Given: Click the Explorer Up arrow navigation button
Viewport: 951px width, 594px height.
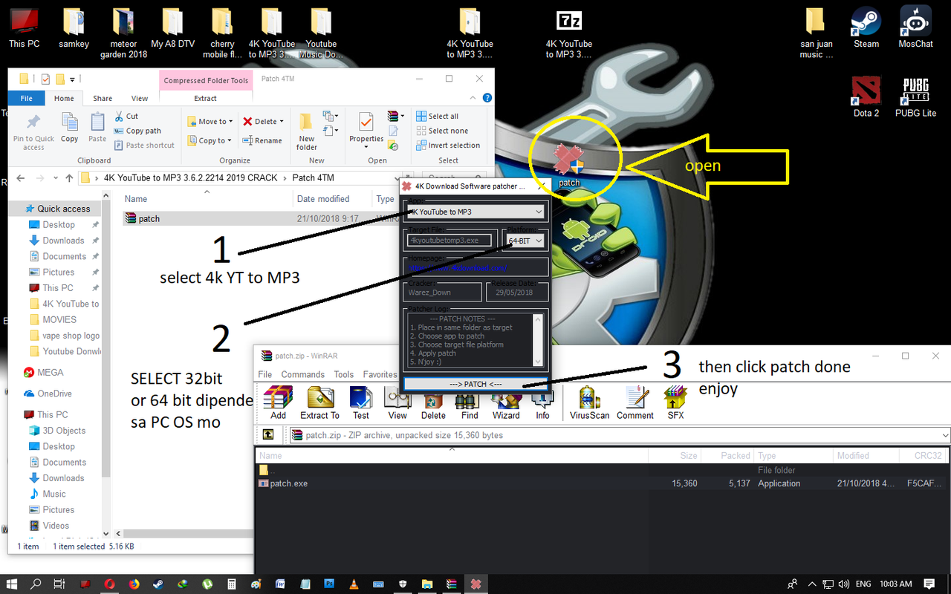Looking at the screenshot, I should coord(69,178).
